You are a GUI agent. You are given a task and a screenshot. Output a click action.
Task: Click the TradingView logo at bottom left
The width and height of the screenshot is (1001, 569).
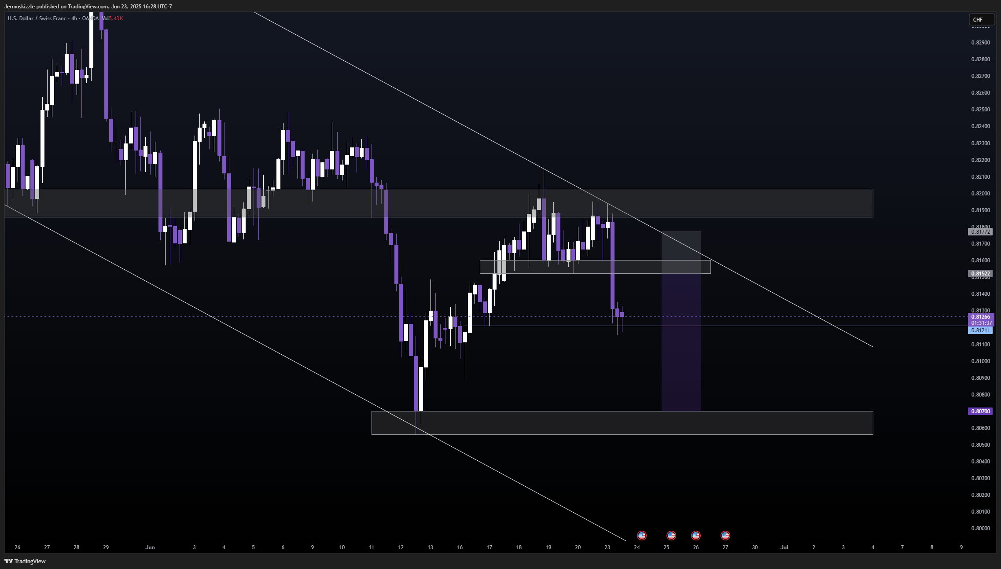pyautogui.click(x=25, y=561)
